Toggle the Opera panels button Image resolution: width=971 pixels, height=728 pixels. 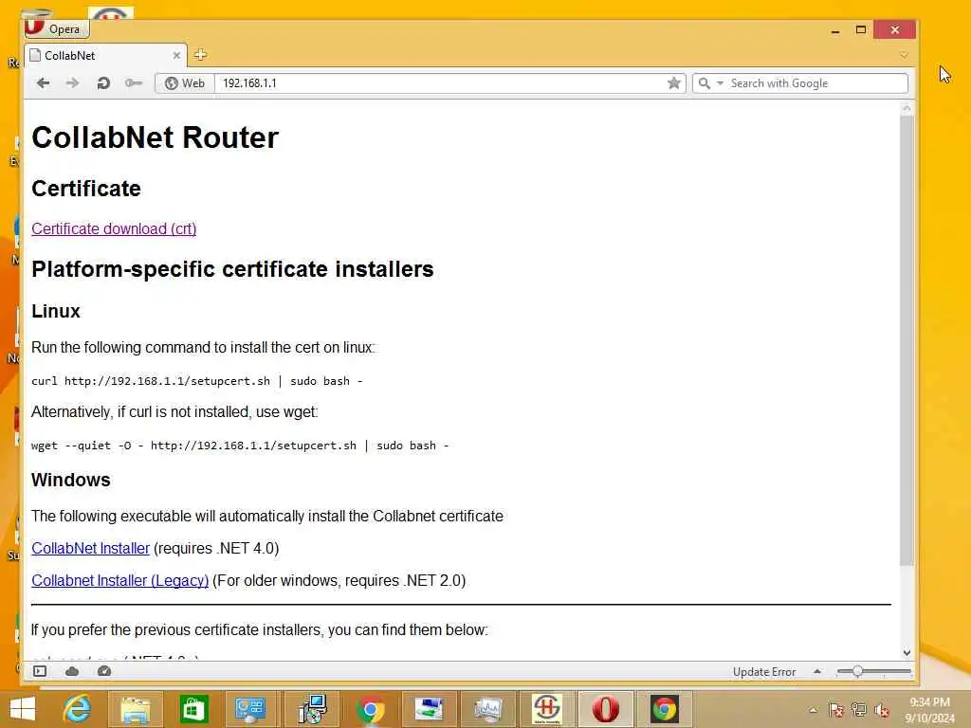(40, 671)
